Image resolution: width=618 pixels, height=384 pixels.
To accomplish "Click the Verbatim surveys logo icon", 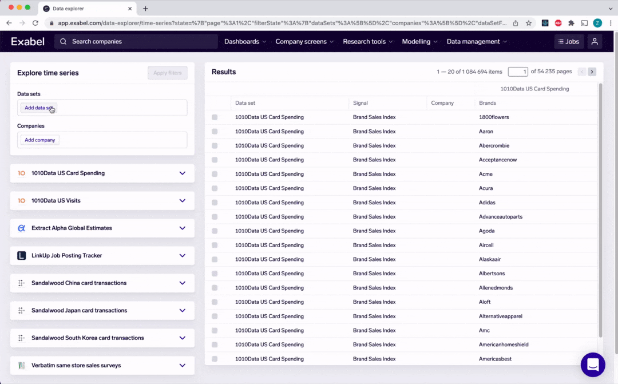I will pos(21,366).
